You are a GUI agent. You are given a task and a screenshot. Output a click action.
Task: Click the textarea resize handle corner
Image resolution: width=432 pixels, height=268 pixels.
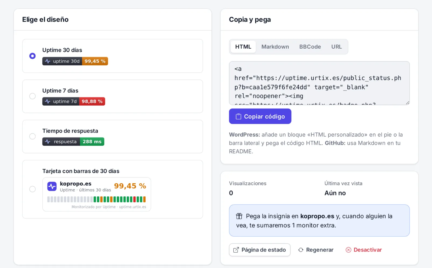(408, 103)
